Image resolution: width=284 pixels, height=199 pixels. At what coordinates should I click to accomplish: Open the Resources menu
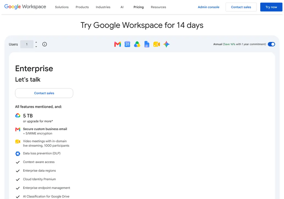[x=158, y=7]
